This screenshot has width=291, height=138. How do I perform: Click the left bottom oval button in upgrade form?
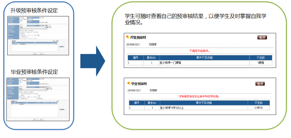pyautogui.click(x=35, y=53)
